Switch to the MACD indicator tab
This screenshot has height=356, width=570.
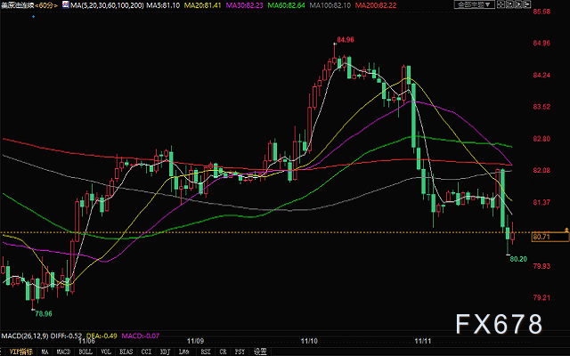pyautogui.click(x=63, y=352)
